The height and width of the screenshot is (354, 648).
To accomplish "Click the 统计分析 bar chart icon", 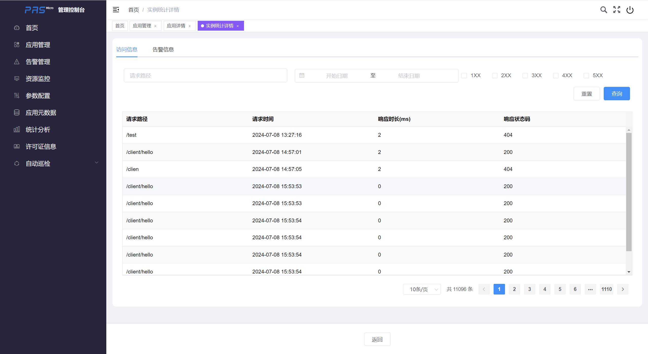I will point(17,129).
